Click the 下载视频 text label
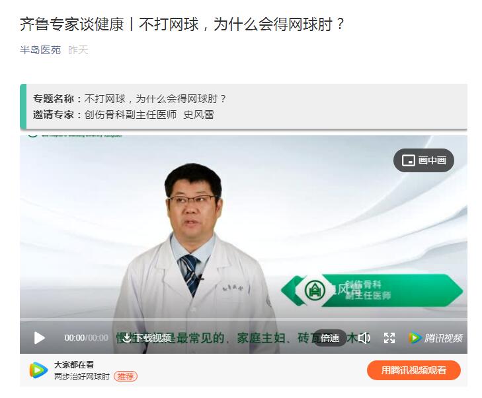Screen dimensions: 482x398 pos(153,338)
